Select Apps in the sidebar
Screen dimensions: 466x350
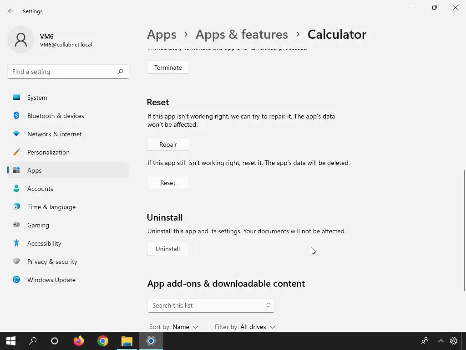pos(68,170)
